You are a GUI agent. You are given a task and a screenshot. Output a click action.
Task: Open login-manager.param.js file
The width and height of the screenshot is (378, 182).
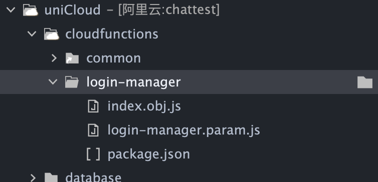pyautogui.click(x=183, y=130)
